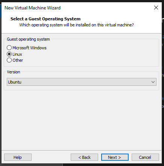Click the "Guest operating system" group label
The width and height of the screenshot is (164, 166).
coord(28,39)
